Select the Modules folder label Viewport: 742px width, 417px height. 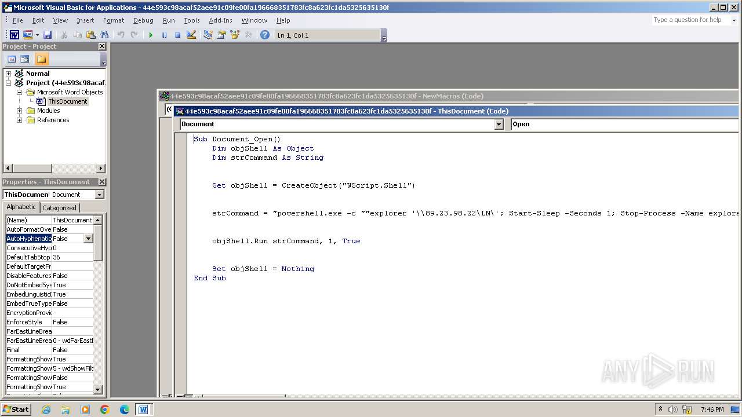[x=49, y=111]
